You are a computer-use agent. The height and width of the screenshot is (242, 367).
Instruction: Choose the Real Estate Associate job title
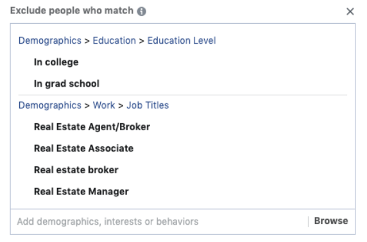click(x=84, y=148)
